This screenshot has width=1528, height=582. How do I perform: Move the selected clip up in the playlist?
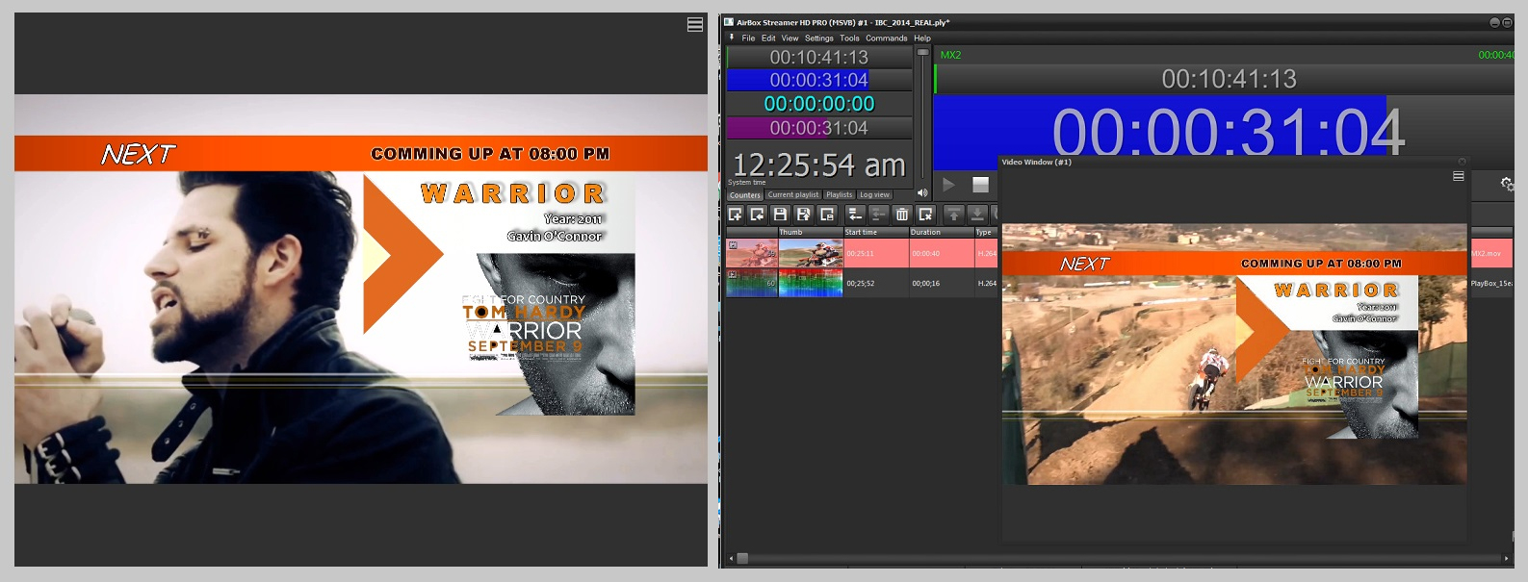(x=953, y=215)
